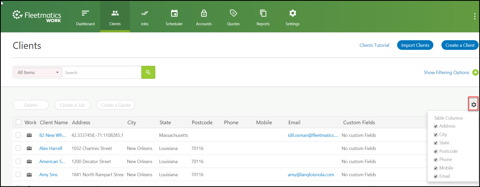Switch to the Jobs tab label
Viewport: 480px width, 187px height.
(x=144, y=24)
